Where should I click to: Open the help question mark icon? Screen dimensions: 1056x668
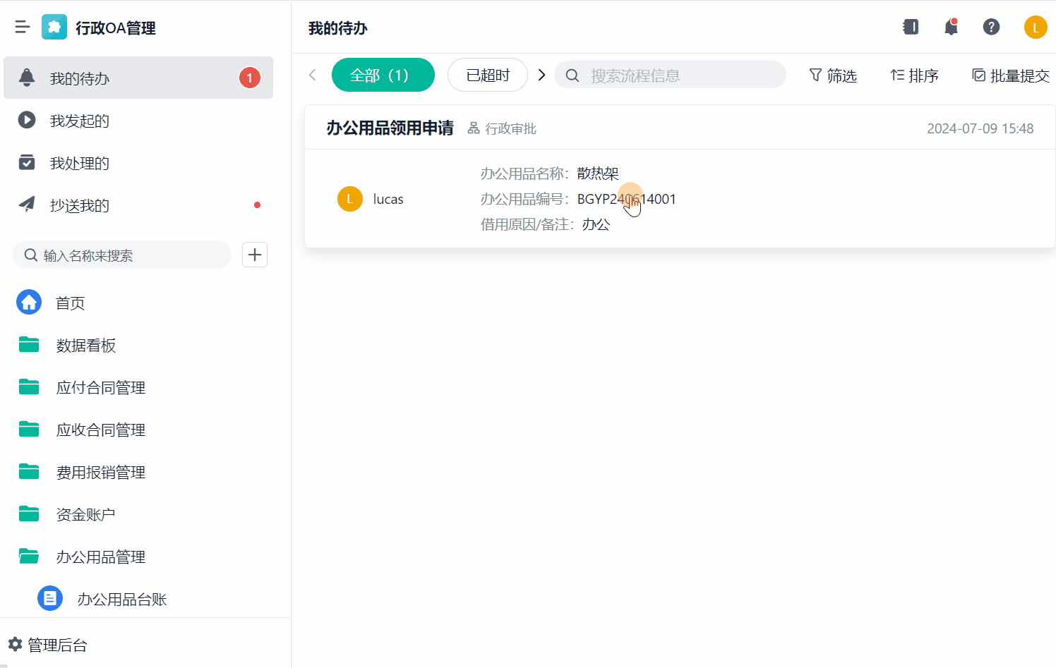click(991, 28)
